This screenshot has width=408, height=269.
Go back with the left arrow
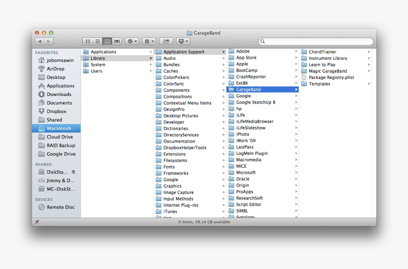[39, 41]
